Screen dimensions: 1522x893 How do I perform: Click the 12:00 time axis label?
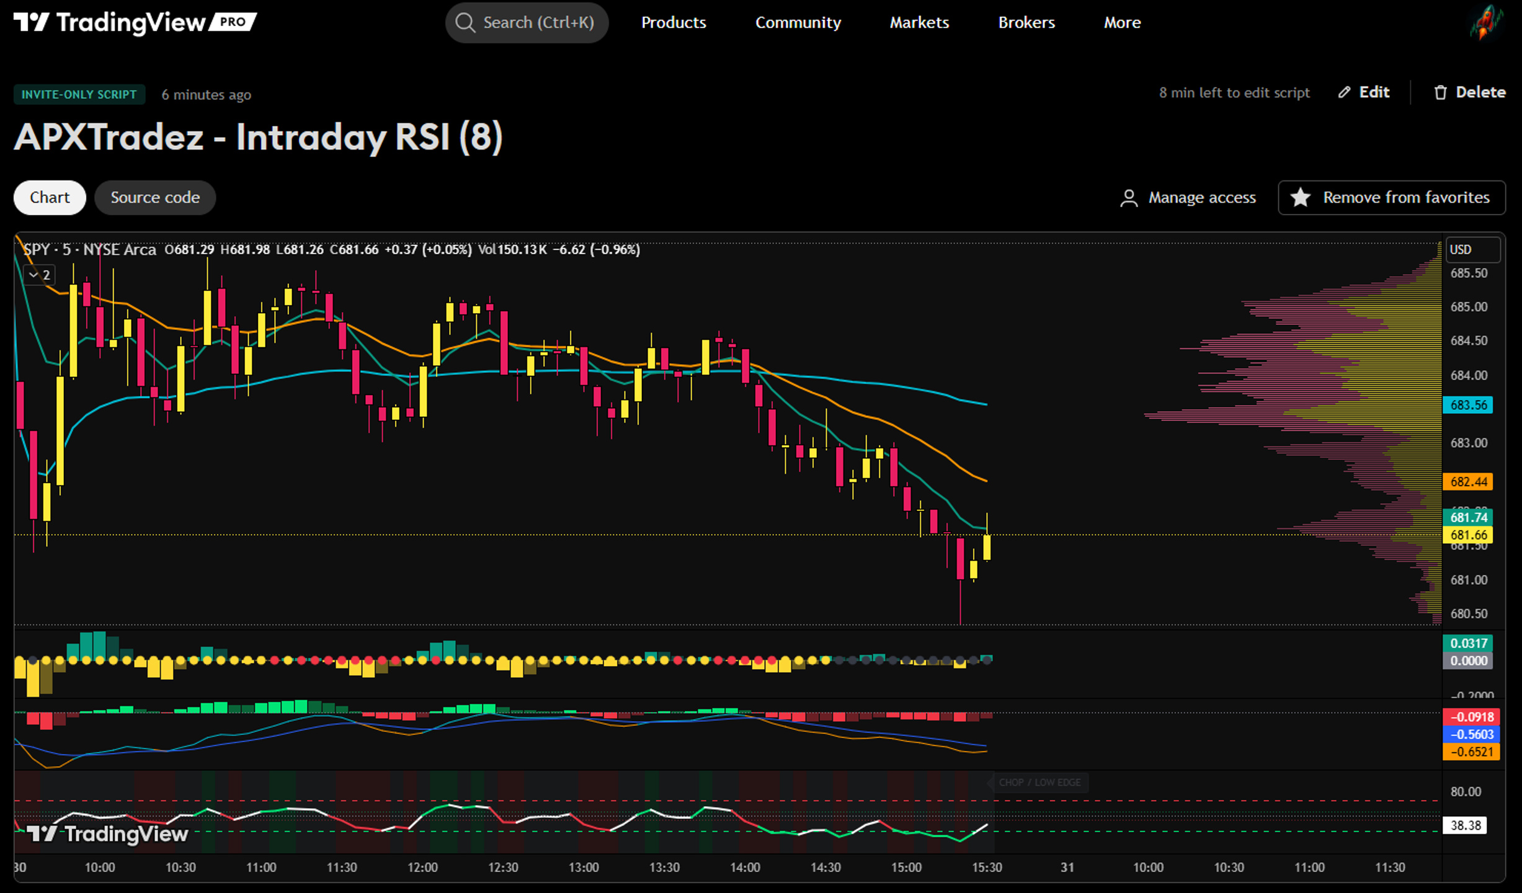[422, 867]
